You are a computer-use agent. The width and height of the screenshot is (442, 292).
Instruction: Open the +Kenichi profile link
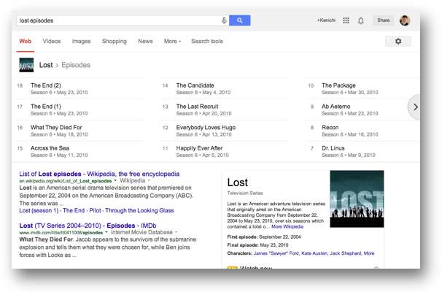(326, 20)
